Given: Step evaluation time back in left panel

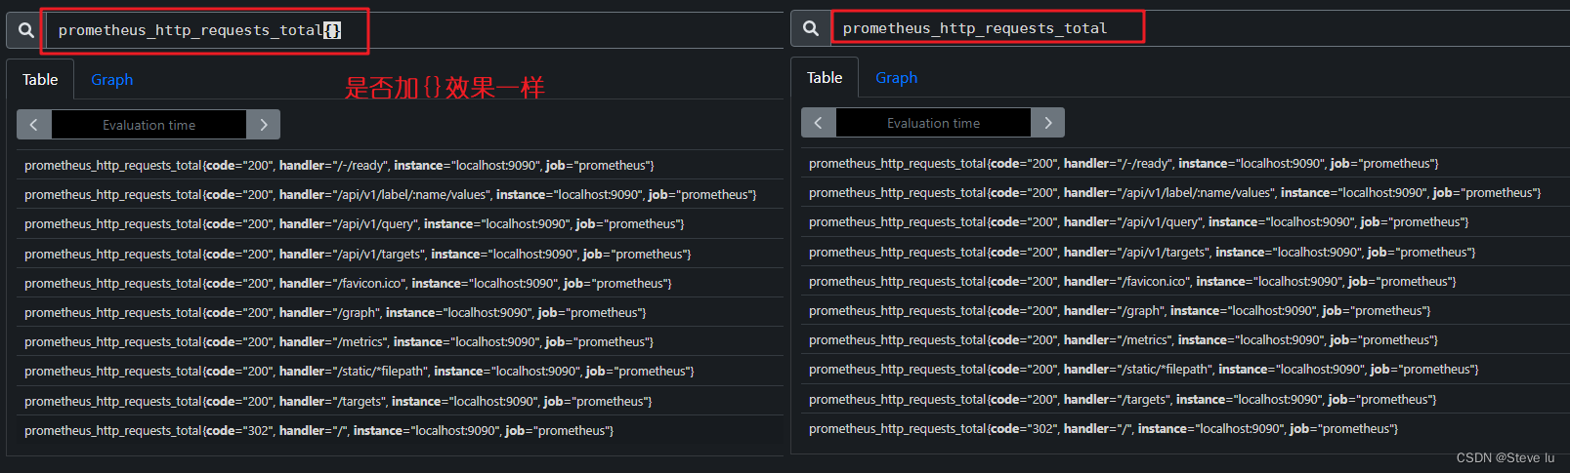Looking at the screenshot, I should tap(34, 125).
